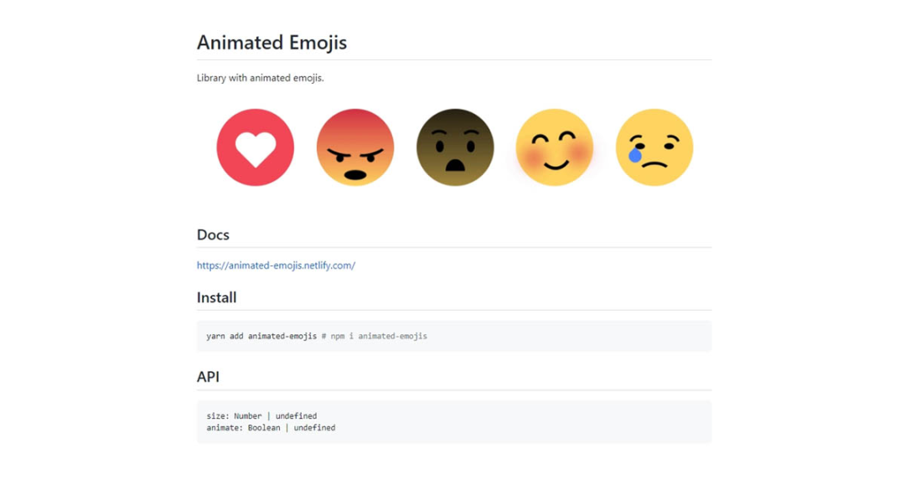The image size is (905, 479).
Task: Click the red heart emoji
Action: click(255, 147)
